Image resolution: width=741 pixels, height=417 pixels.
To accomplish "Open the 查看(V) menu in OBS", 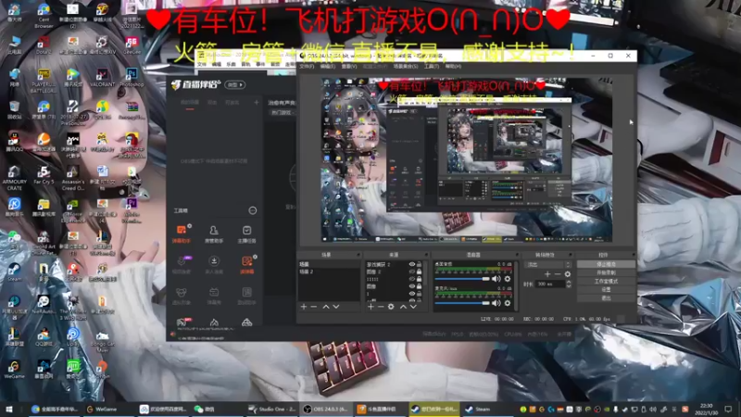I will pyautogui.click(x=349, y=66).
